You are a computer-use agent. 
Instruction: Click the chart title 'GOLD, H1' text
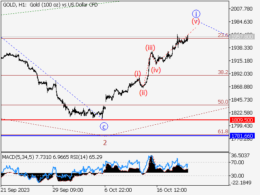14,5
